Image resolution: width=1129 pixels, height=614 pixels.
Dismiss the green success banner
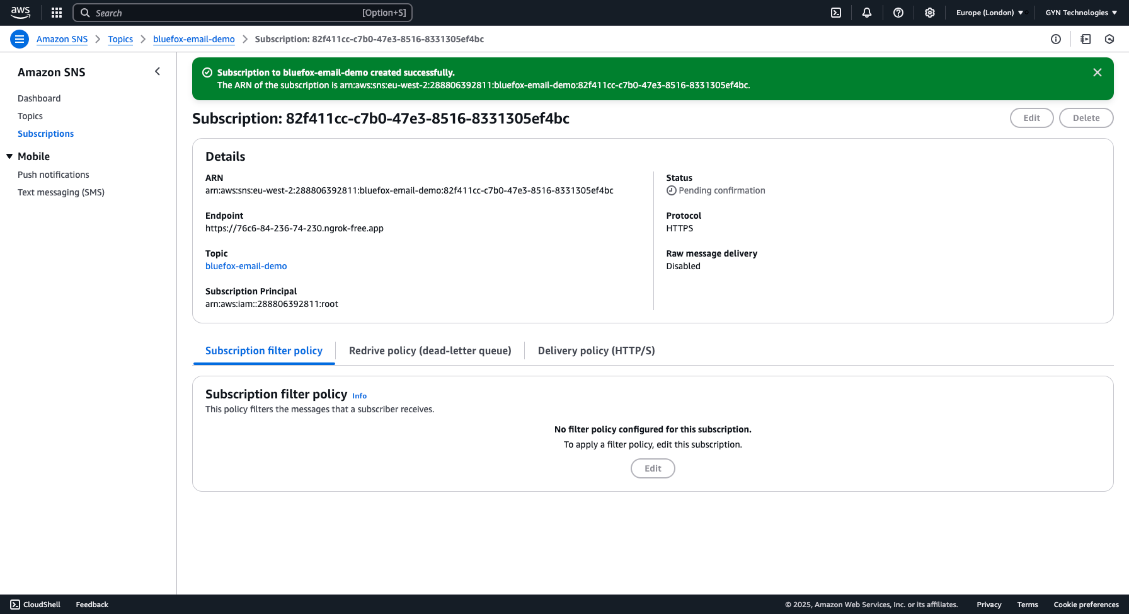click(x=1097, y=72)
